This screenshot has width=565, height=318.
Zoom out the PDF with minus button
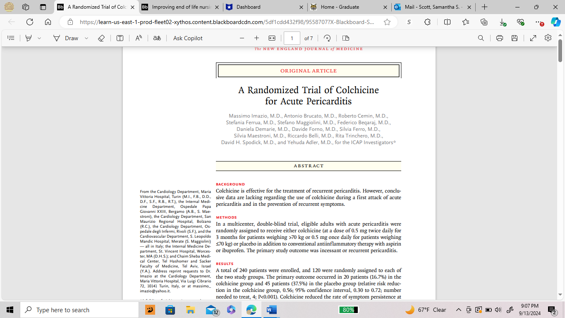tap(242, 38)
